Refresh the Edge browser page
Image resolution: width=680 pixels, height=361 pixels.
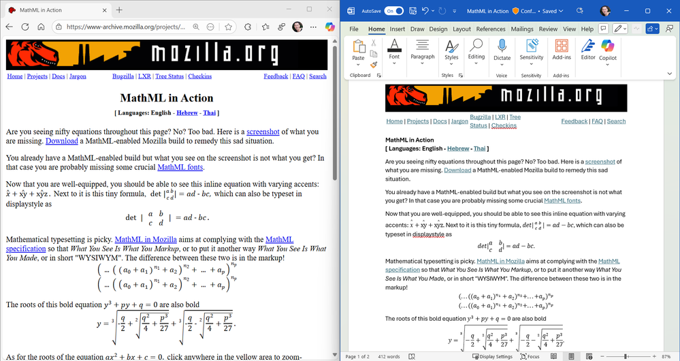[25, 27]
